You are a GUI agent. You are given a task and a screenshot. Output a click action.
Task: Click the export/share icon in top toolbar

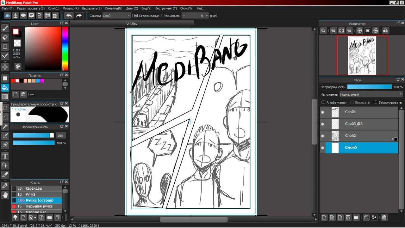16,16
